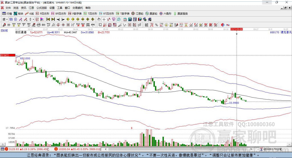Click the Md=40.3447 indicator value
Image resolution: width=292 pixels, height=158 pixels.
pos(70,32)
